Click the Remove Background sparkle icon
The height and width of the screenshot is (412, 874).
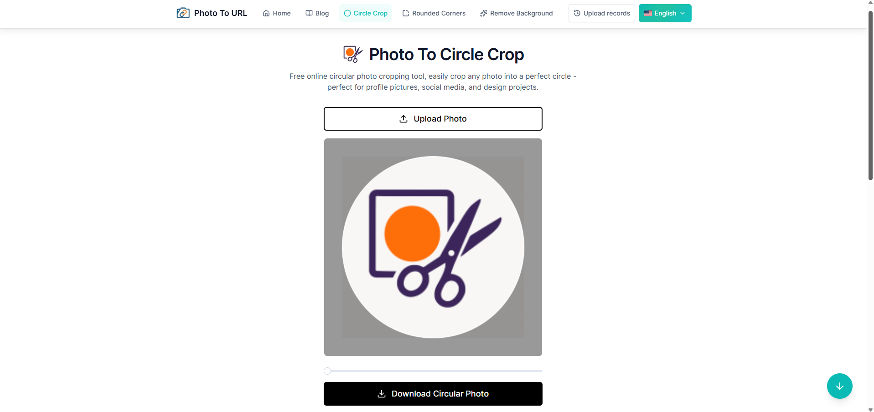[484, 13]
